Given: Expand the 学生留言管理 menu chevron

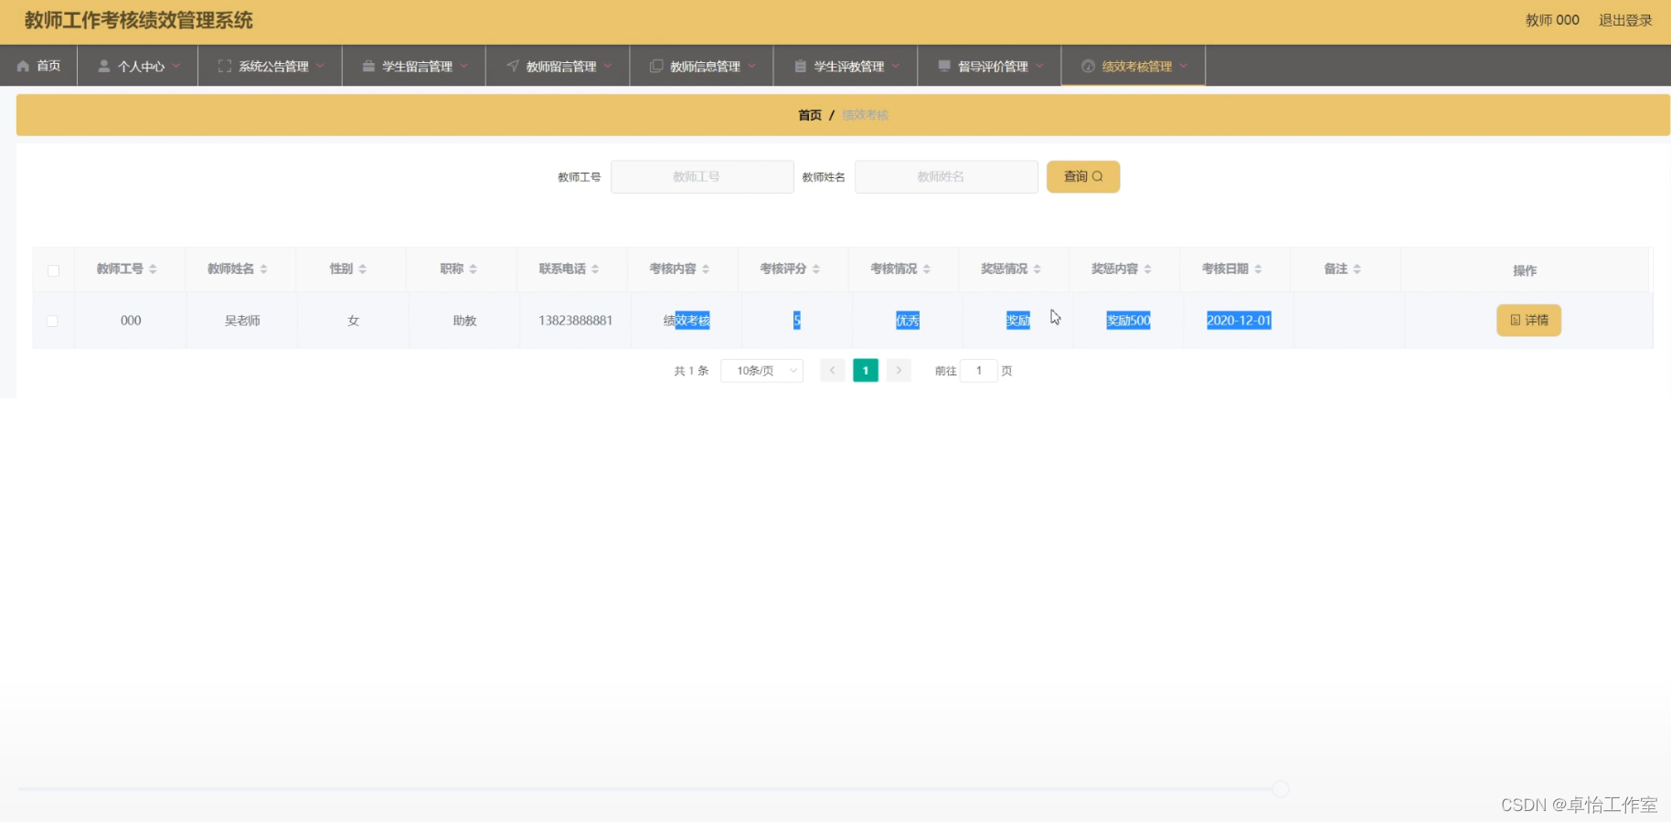Looking at the screenshot, I should pos(464,66).
